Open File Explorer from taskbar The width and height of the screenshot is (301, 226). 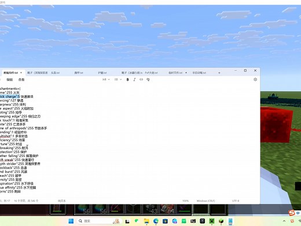tap(146, 221)
